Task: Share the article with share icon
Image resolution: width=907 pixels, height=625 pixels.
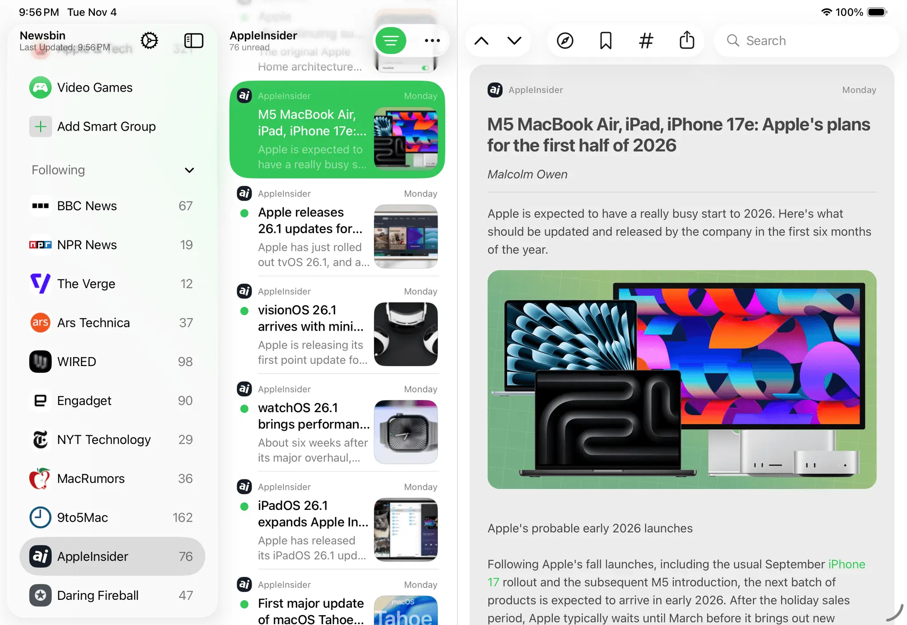Action: [687, 40]
